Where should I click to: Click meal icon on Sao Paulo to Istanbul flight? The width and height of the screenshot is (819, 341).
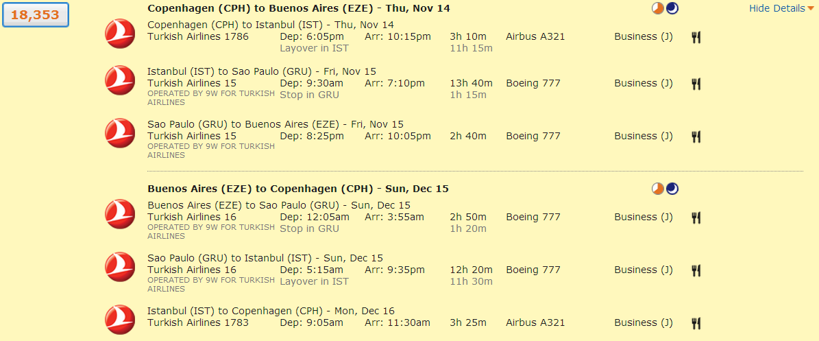[696, 270]
